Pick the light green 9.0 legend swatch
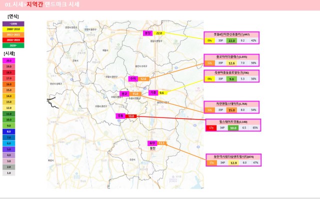Image resolution: width=320 pixels, height=199 pixels. [x=9, y=125]
